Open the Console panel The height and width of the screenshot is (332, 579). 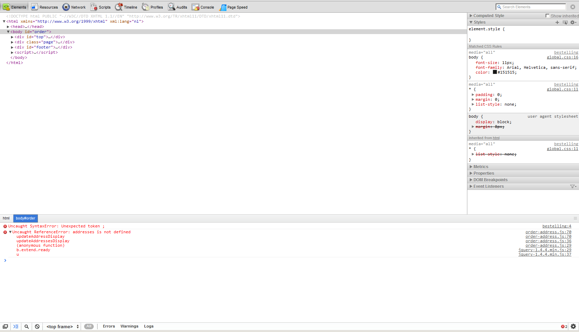click(203, 7)
